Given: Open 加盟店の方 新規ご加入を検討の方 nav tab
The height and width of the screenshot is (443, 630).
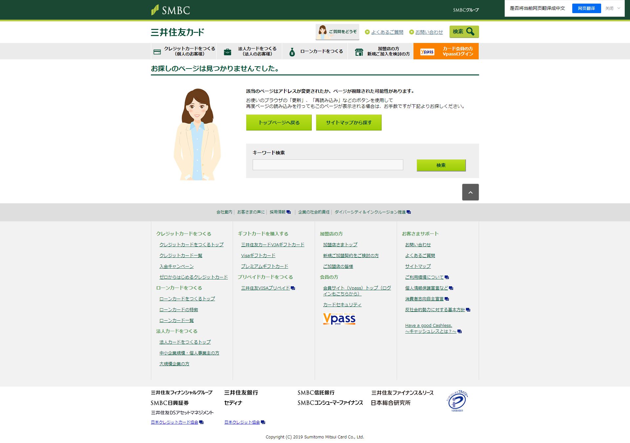Looking at the screenshot, I should [381, 51].
